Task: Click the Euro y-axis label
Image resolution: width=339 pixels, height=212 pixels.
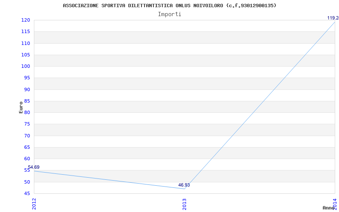Action: (x=21, y=107)
